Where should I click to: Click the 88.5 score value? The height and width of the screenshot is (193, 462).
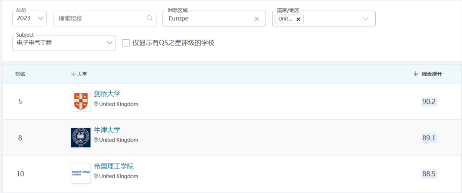click(429, 174)
